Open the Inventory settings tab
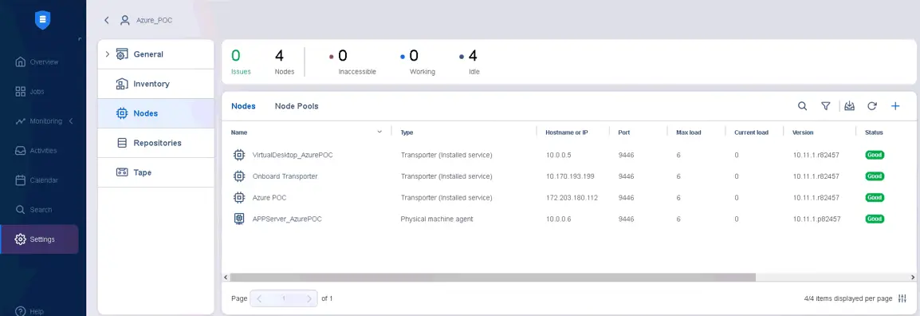The height and width of the screenshot is (316, 920). tap(155, 84)
